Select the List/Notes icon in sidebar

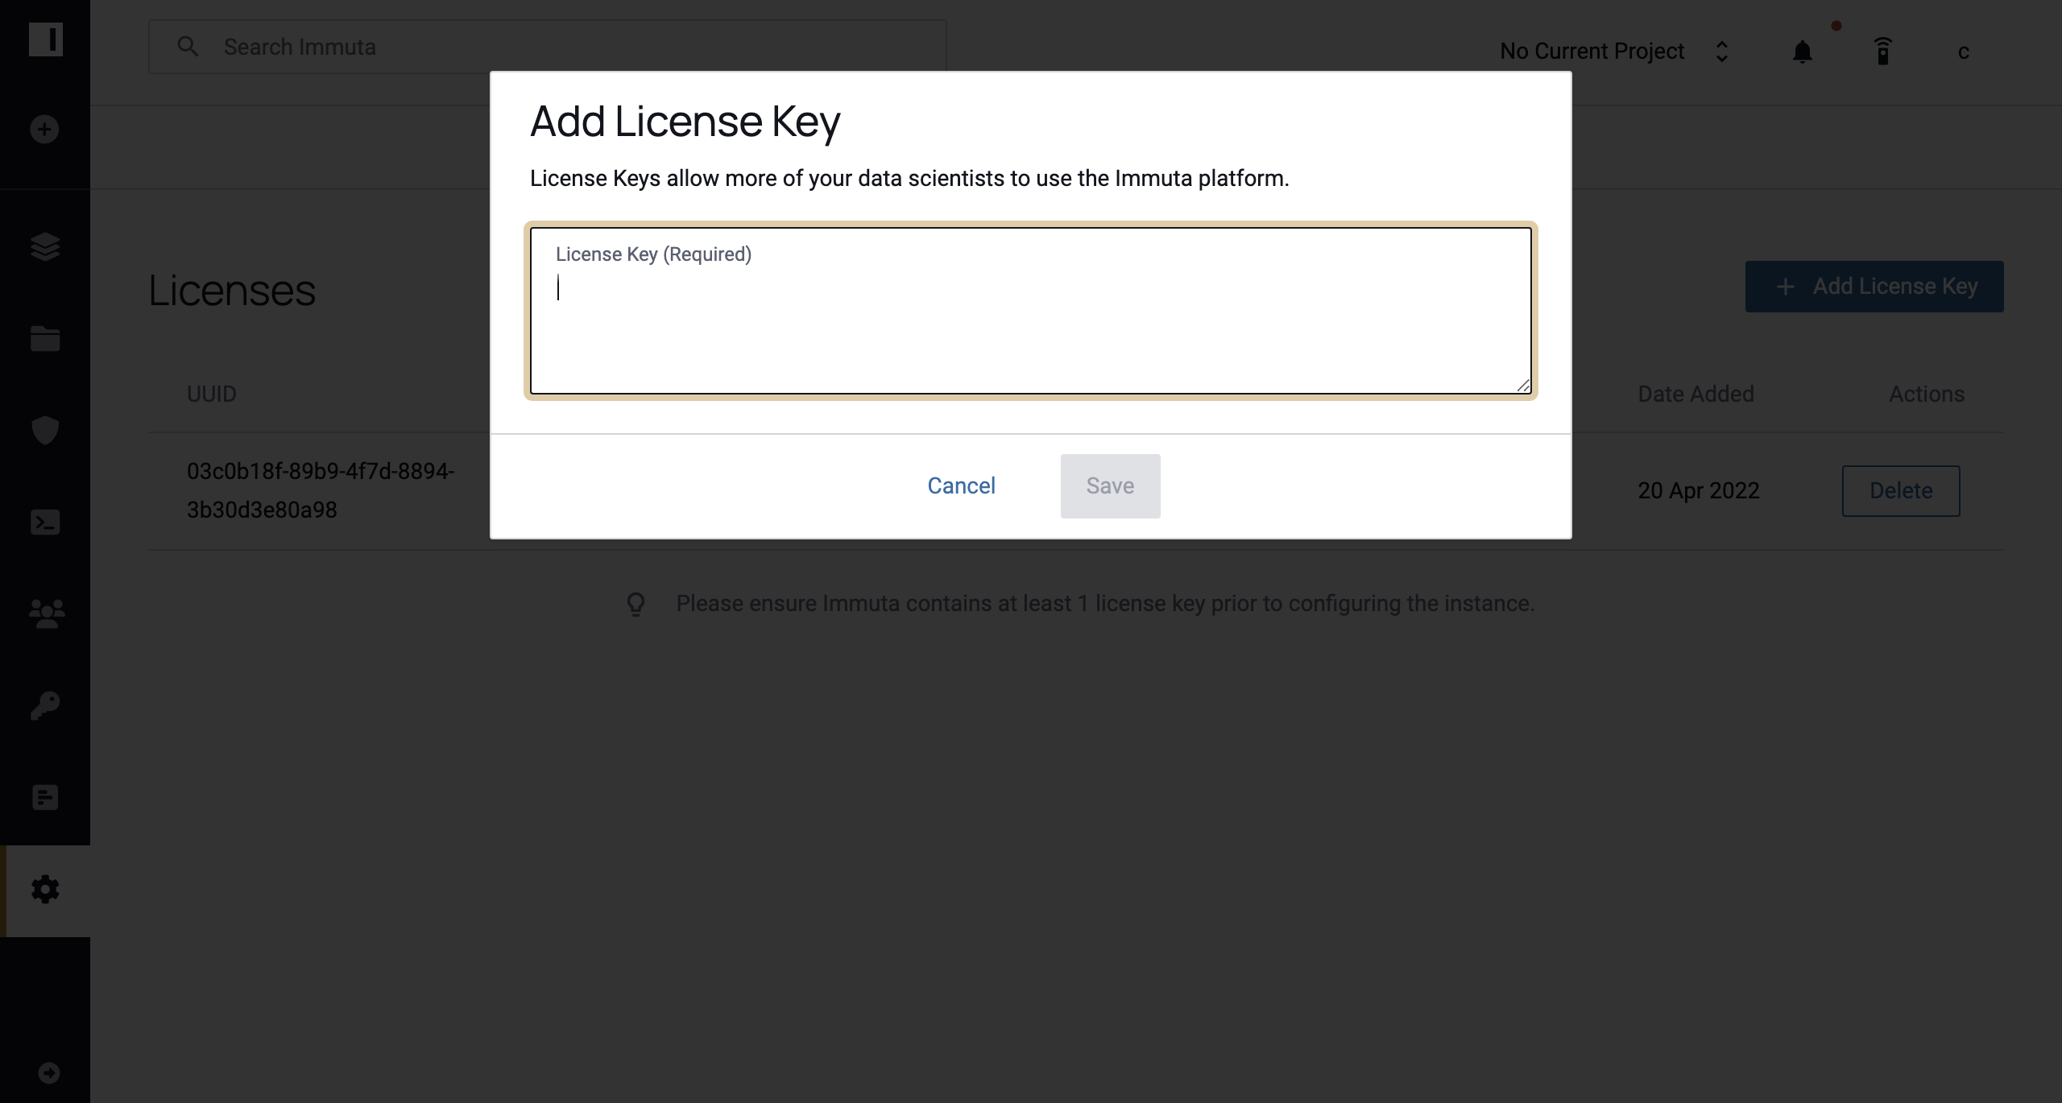tap(45, 796)
